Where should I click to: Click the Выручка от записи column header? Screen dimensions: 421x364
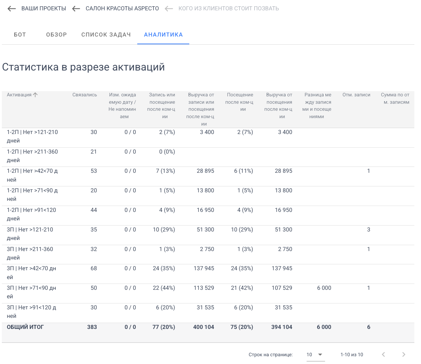pyautogui.click(x=200, y=109)
